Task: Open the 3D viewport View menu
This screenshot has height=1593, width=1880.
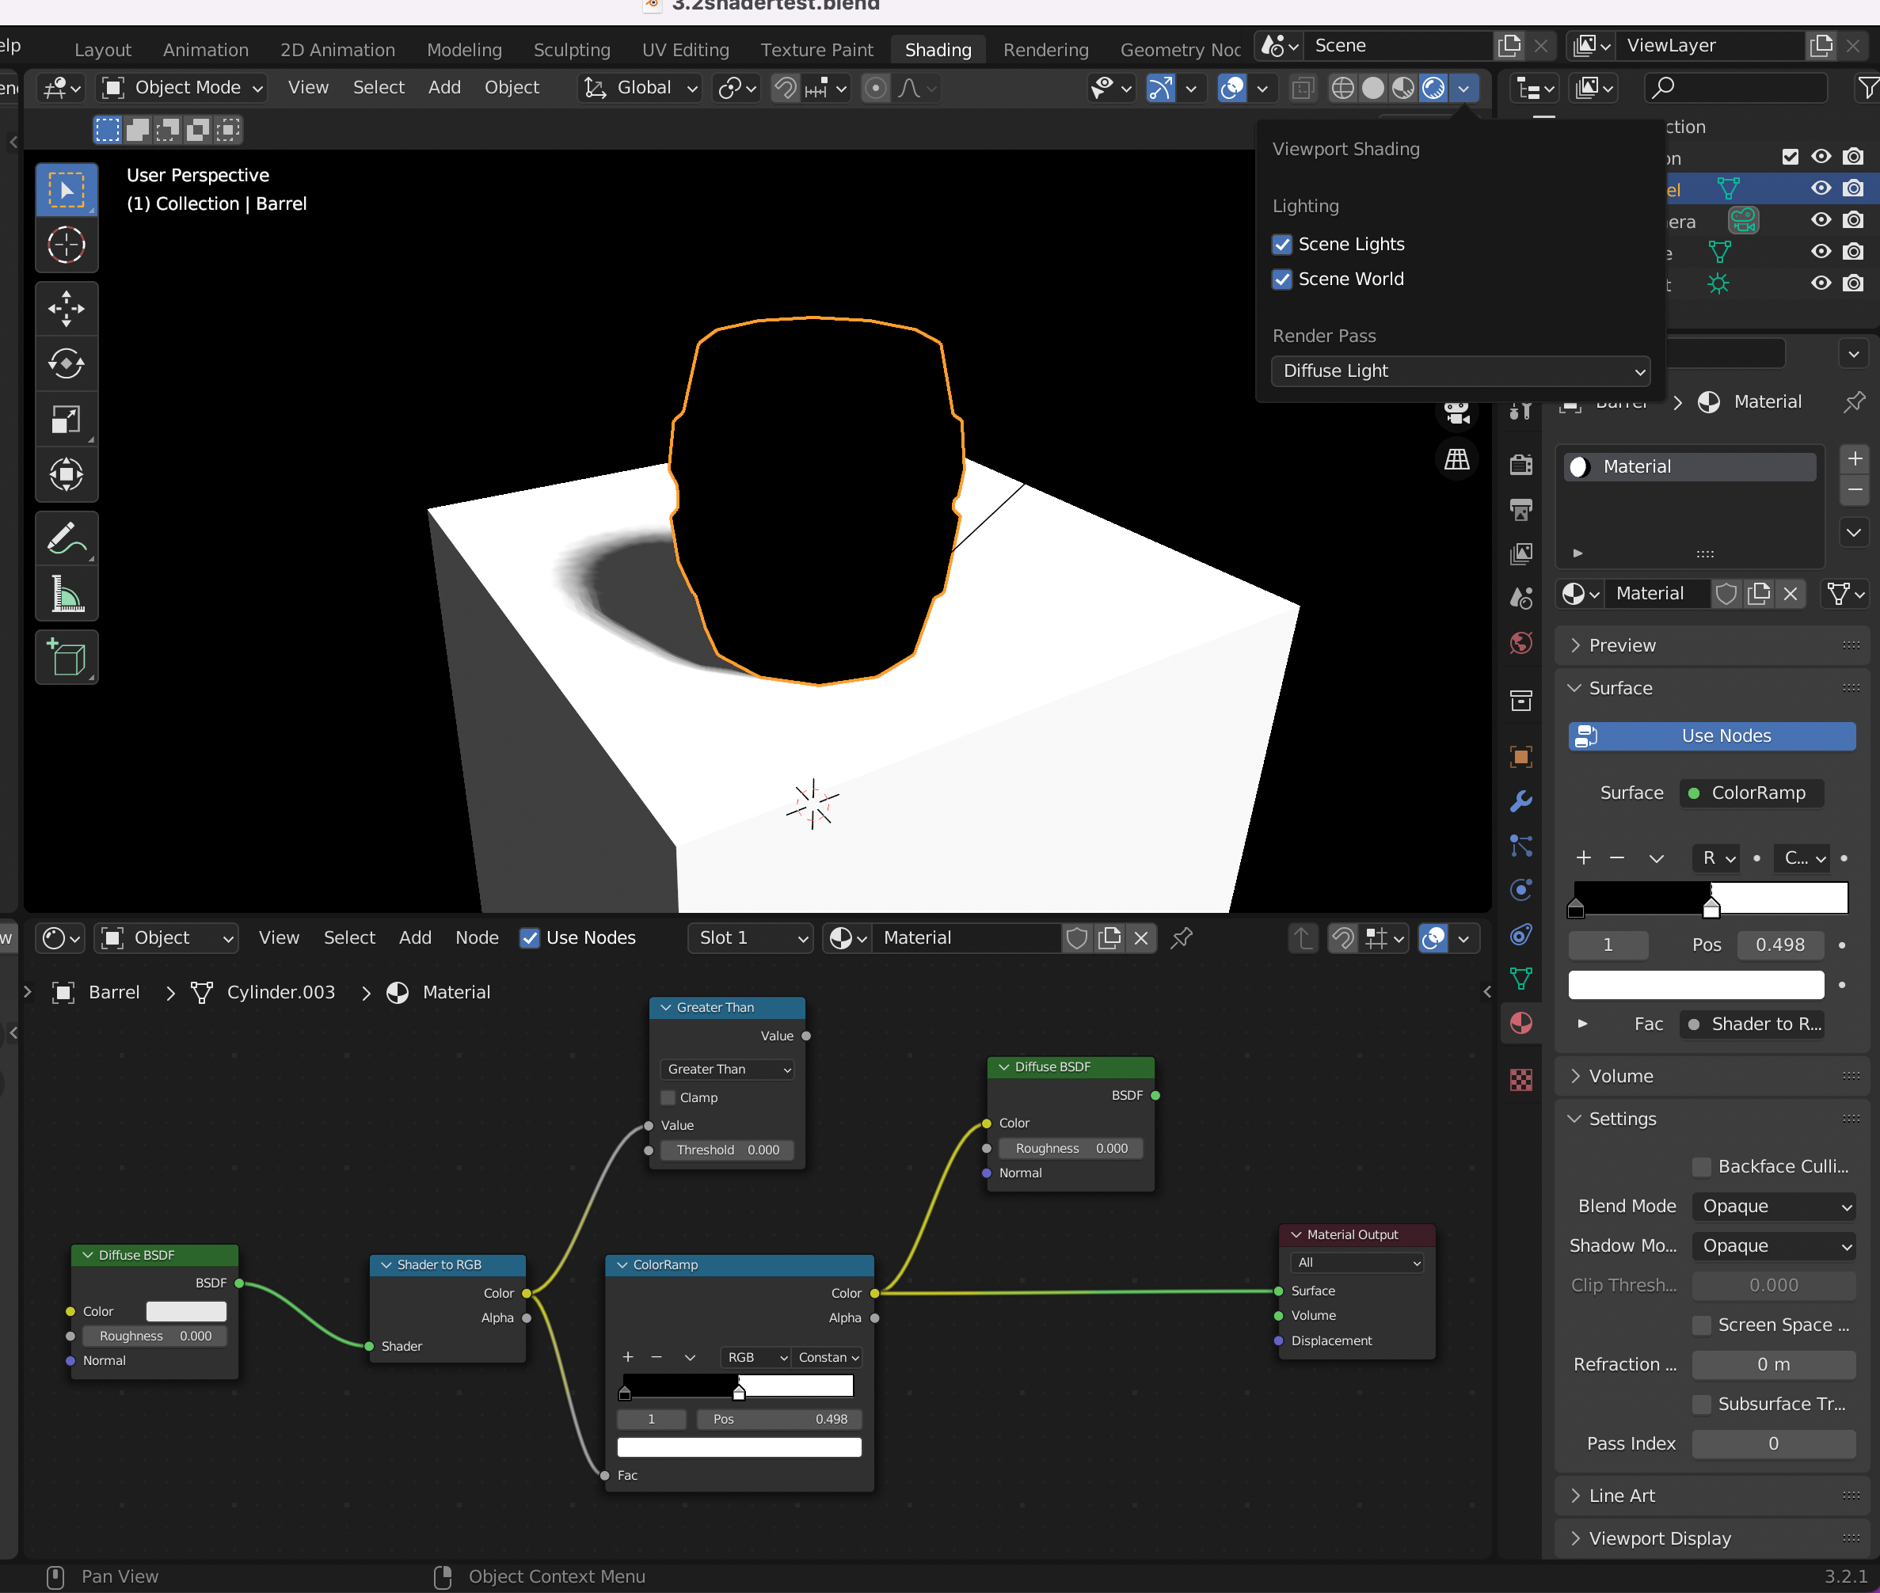Action: pyautogui.click(x=308, y=88)
